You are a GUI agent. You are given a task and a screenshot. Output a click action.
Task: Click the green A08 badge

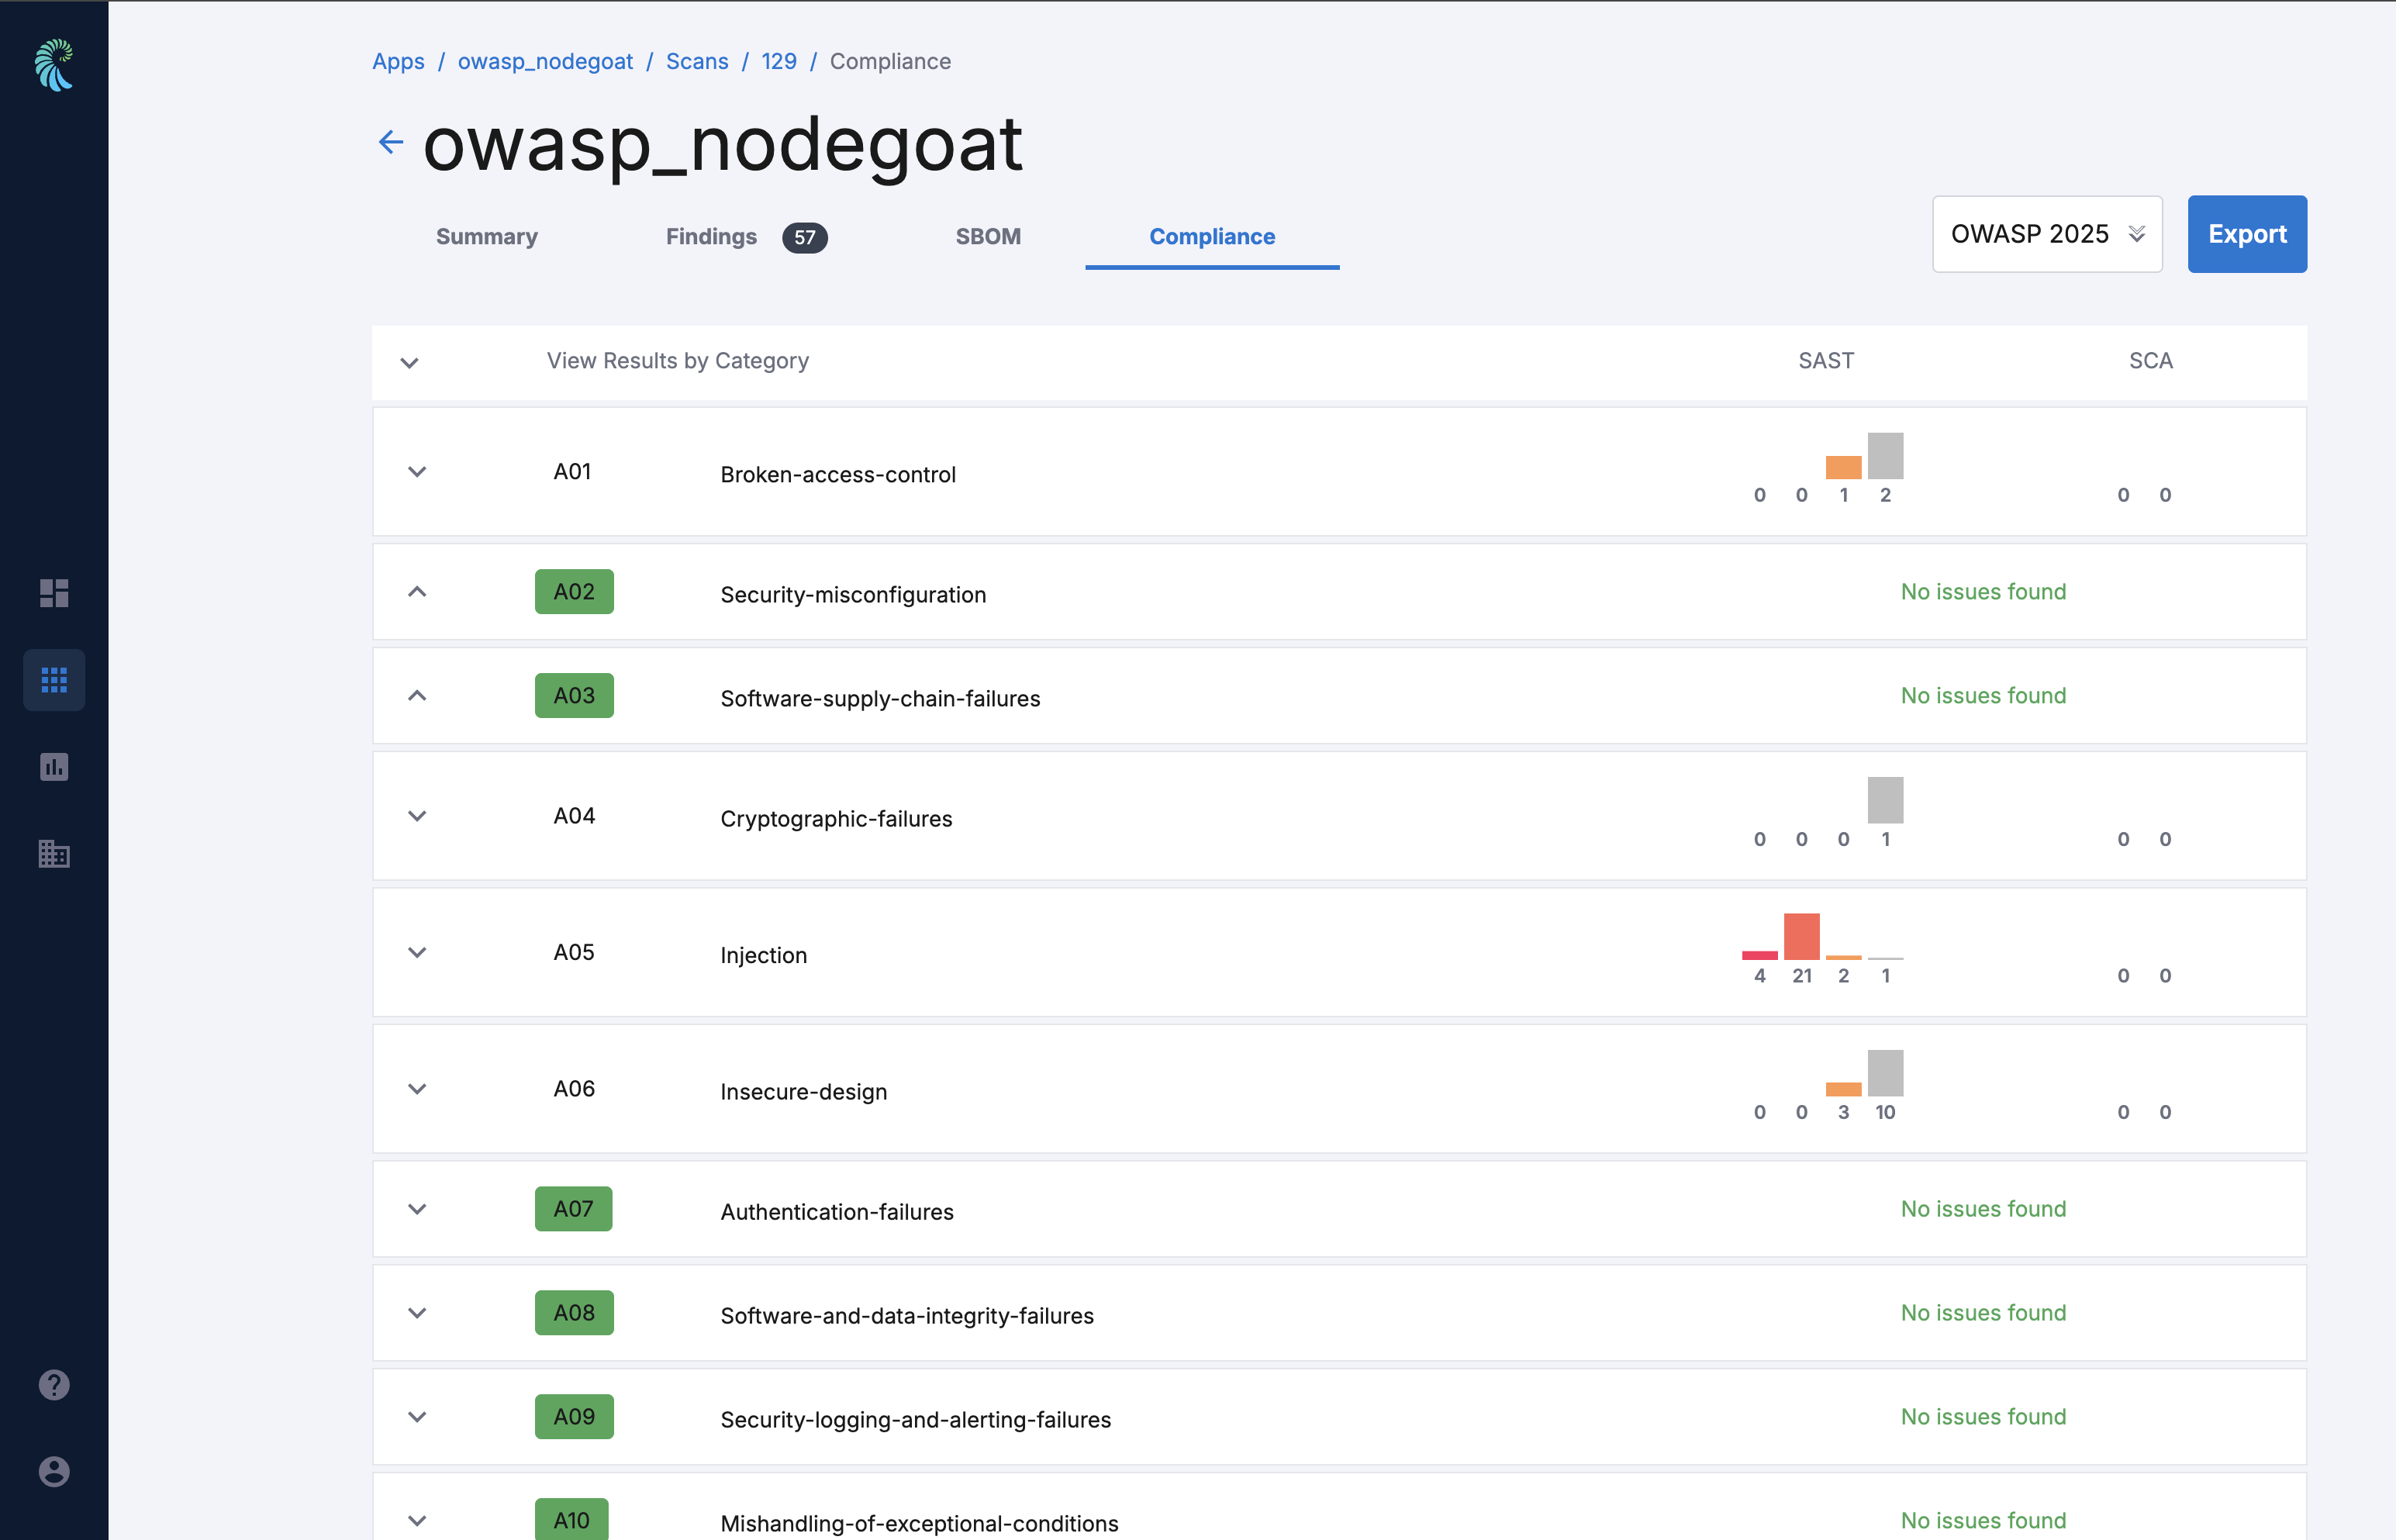pos(574,1313)
